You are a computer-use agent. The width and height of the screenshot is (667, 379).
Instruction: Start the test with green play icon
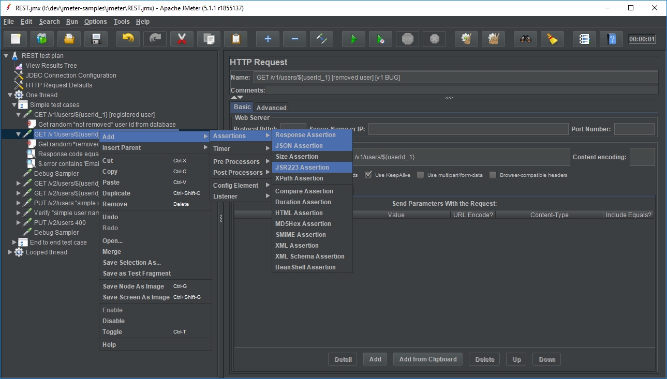(x=353, y=39)
